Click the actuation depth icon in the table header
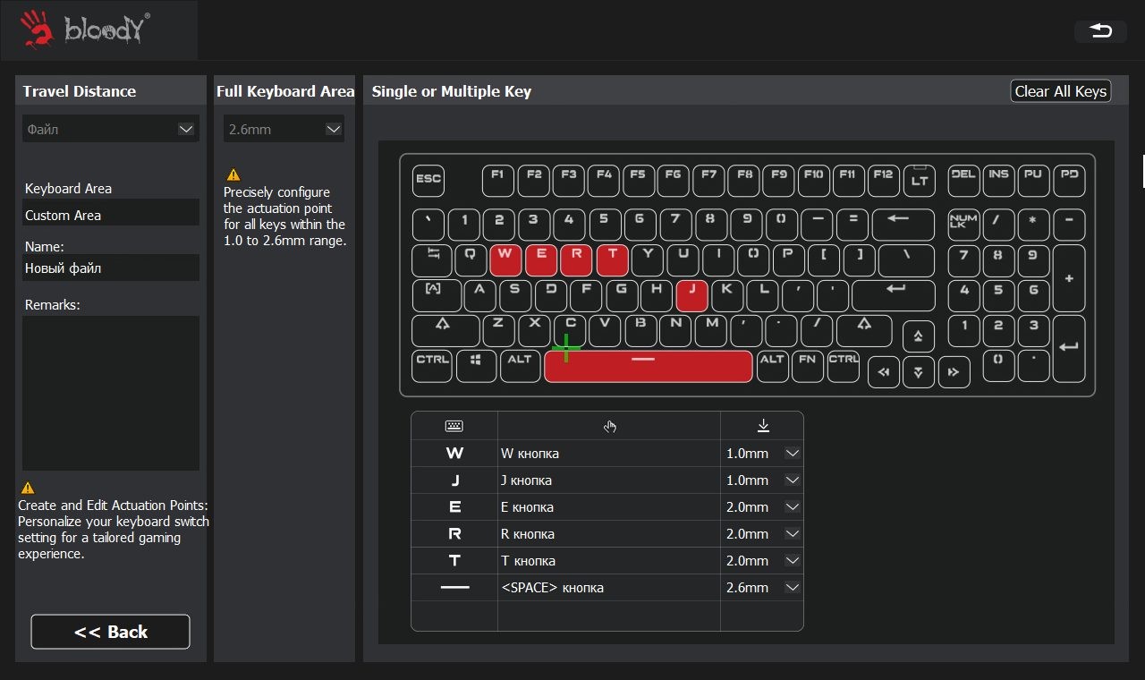Image resolution: width=1145 pixels, height=680 pixels. 762,427
